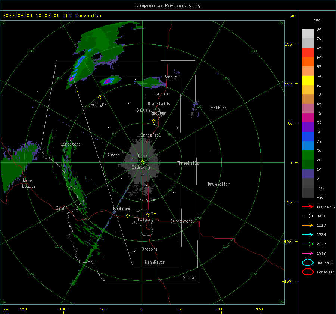This screenshot has width=336, height=314.
Task: Click the Lake Louise label
Action: click(29, 183)
